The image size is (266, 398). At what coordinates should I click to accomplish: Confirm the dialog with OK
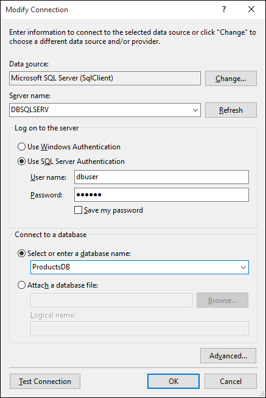click(173, 382)
